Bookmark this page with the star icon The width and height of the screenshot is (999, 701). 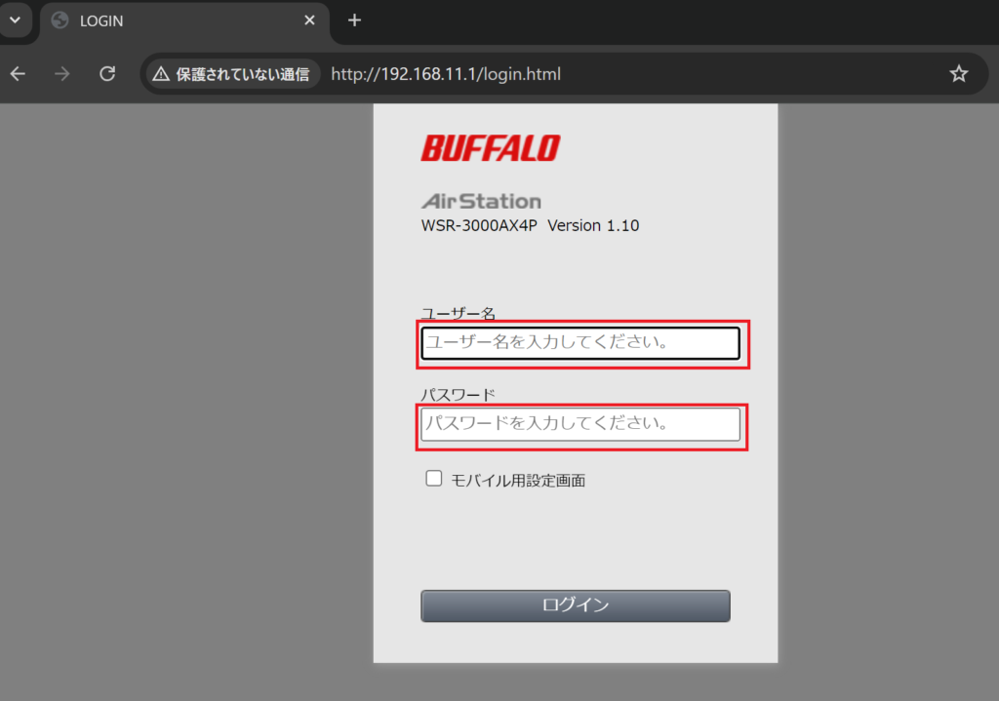958,74
